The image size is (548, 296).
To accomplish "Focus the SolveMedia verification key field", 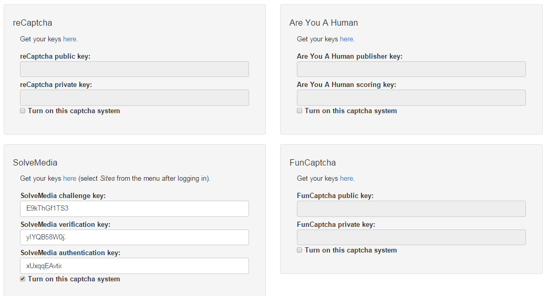I will tap(135, 237).
